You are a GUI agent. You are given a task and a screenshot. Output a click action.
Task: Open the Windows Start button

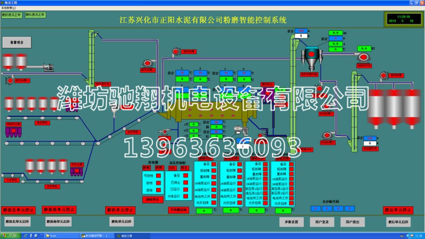tap(10, 236)
